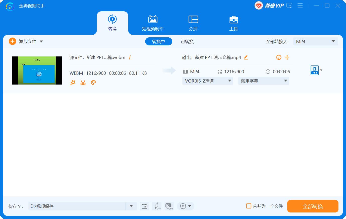Edit the output filename with the pencil icon
This screenshot has width=346, height=219.
point(246,57)
